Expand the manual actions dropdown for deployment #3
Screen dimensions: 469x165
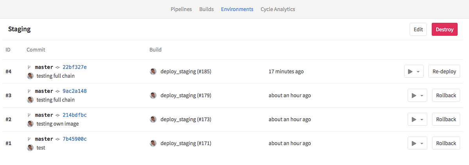(x=417, y=95)
